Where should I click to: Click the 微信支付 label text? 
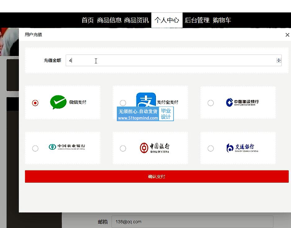78,102
